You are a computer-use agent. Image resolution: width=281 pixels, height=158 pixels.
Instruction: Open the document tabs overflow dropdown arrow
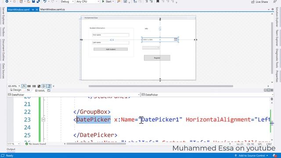(x=269, y=10)
